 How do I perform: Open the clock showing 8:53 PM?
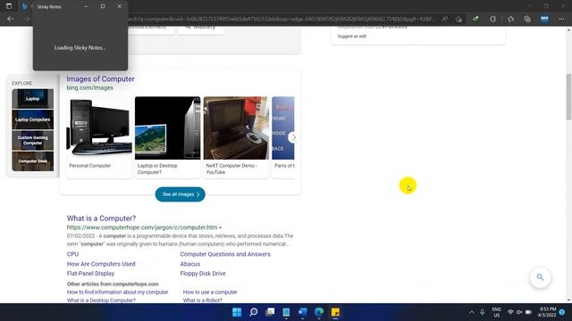coord(547,312)
